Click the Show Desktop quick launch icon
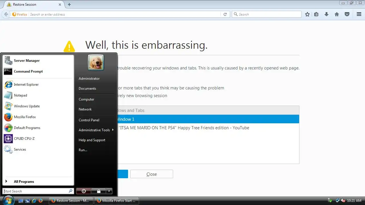 click(x=21, y=201)
